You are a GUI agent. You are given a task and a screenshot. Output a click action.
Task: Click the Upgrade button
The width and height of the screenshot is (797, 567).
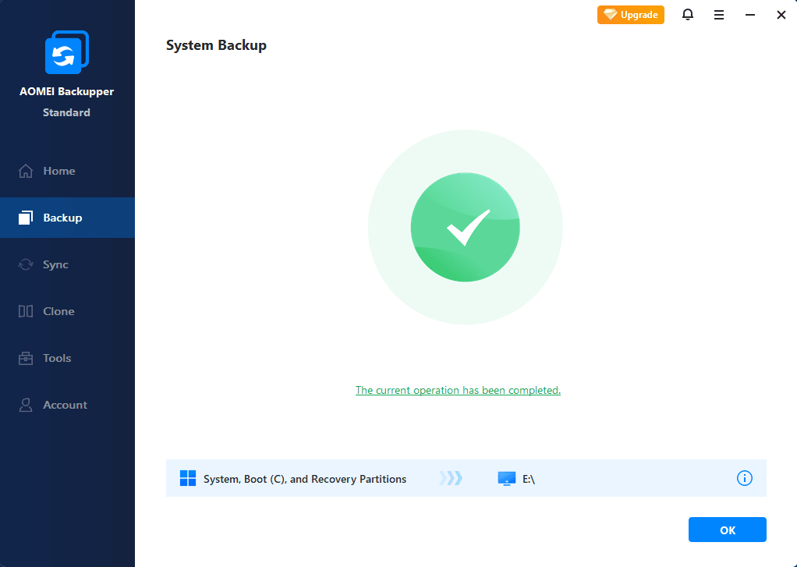pos(630,14)
